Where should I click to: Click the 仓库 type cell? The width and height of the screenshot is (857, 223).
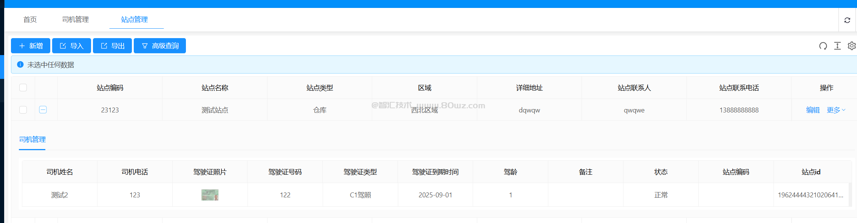pos(320,110)
